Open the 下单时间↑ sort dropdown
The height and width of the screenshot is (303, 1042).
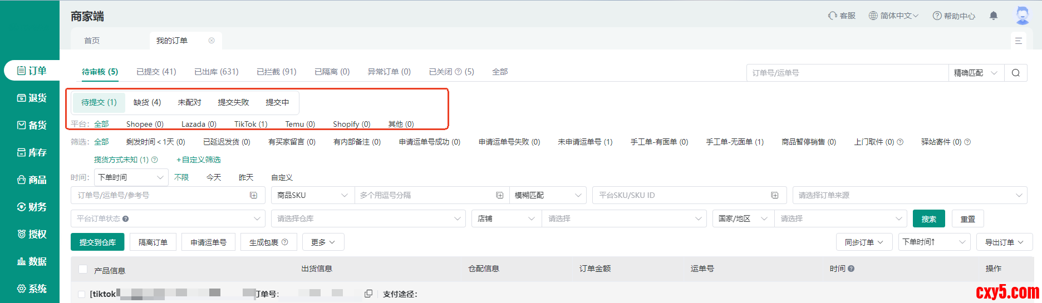coord(934,242)
